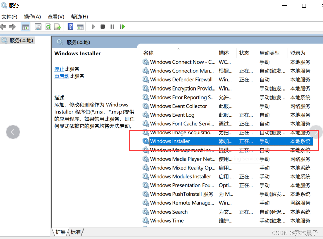Click the Restart Service icon
Image resolution: width=323 pixels, height=239 pixels.
tap(122, 27)
